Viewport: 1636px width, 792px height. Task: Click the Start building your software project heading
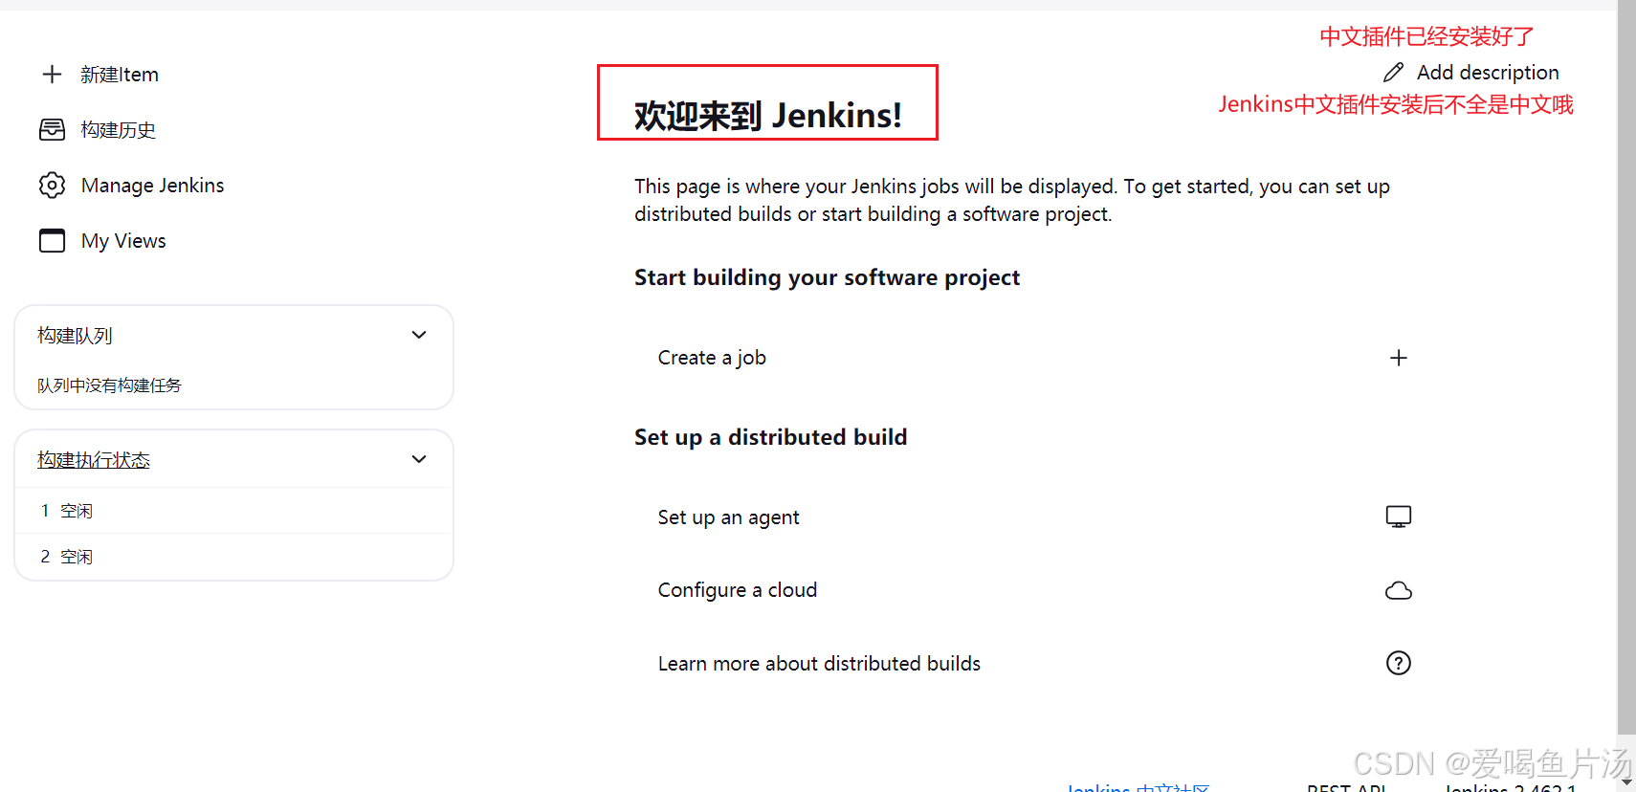828,277
